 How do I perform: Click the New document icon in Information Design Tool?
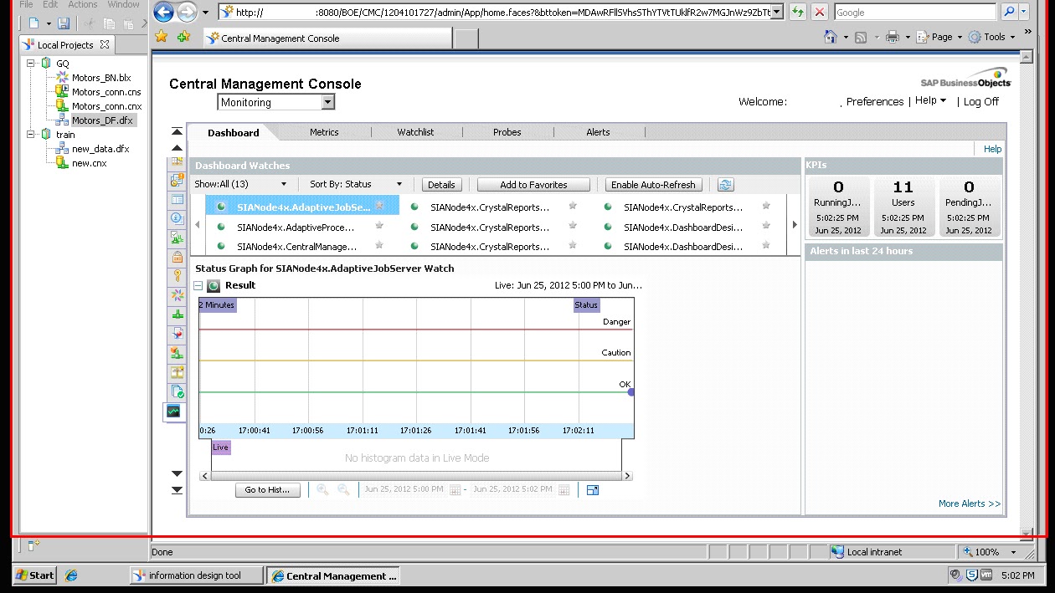(x=32, y=23)
